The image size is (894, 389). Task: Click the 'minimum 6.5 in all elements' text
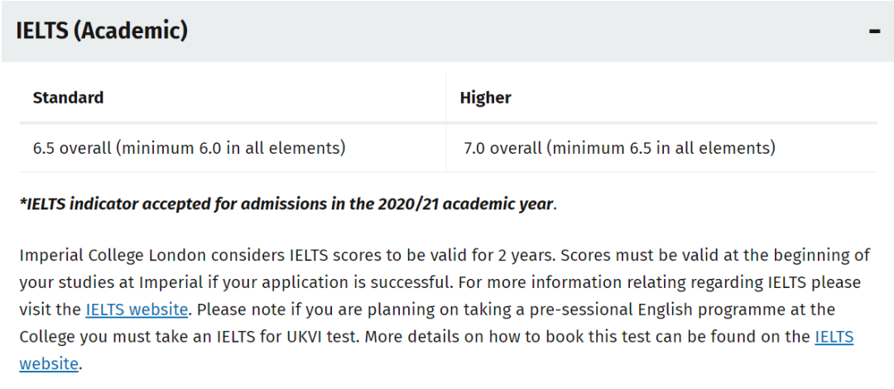click(x=661, y=149)
